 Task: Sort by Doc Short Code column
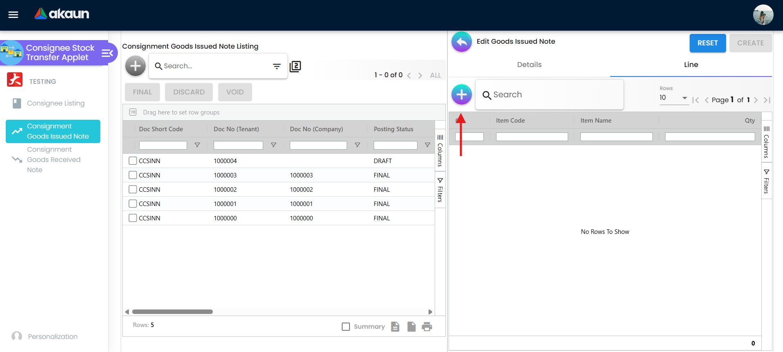pos(161,129)
